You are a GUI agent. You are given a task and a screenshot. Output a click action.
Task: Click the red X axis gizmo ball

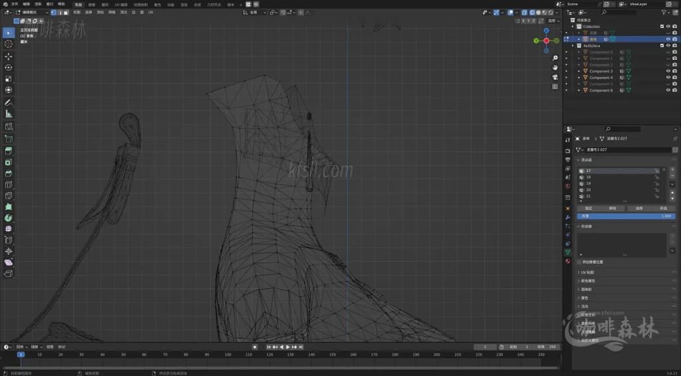tap(547, 41)
